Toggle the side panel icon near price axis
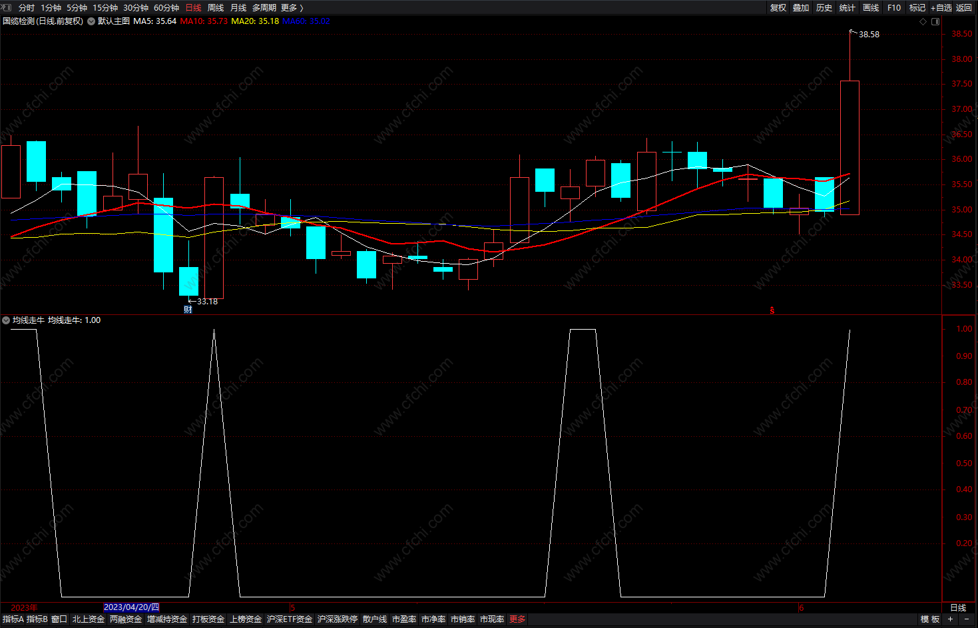The height and width of the screenshot is (628, 978). point(935,22)
